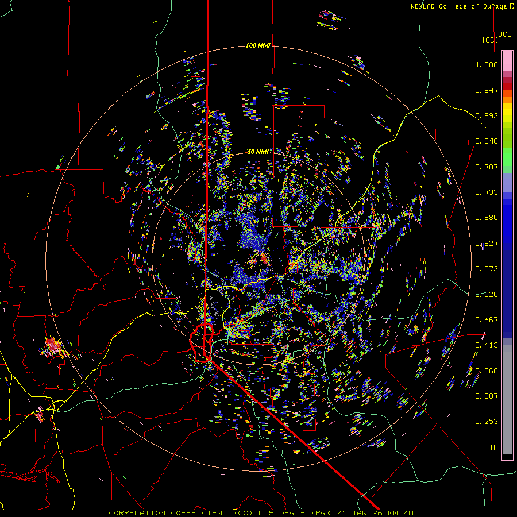Click the pink top segment of the color bar
This screenshot has width=517, height=517.
(x=507, y=61)
